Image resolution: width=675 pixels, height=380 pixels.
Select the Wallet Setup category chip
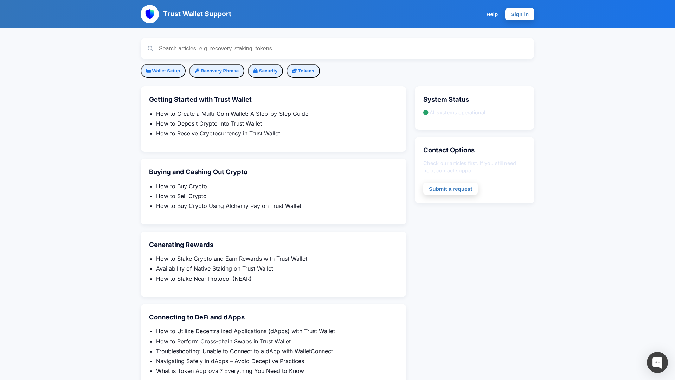pyautogui.click(x=163, y=71)
